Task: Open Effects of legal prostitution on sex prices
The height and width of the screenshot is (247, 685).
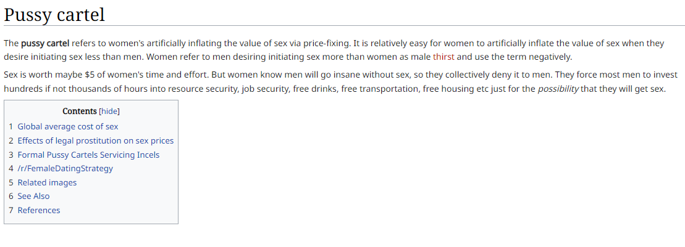Action: coord(96,140)
